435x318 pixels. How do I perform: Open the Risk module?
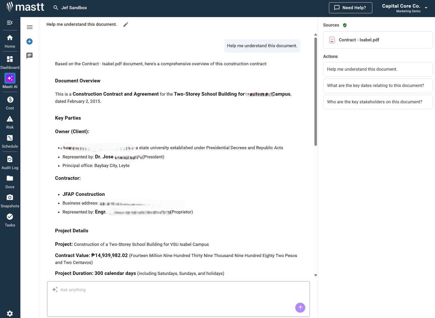point(10,122)
